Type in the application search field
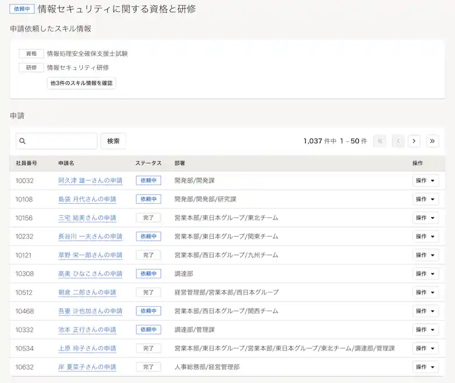The width and height of the screenshot is (455, 383). click(x=61, y=141)
